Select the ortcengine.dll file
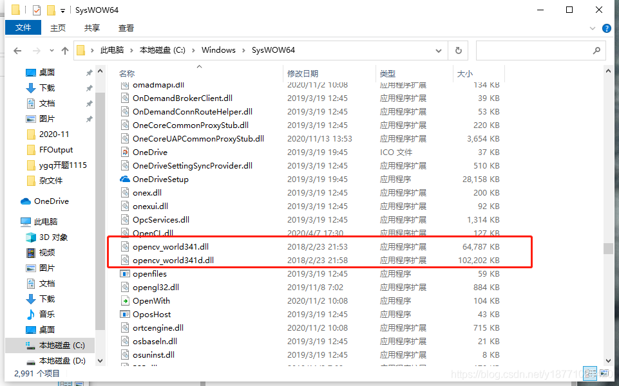 pyautogui.click(x=158, y=328)
